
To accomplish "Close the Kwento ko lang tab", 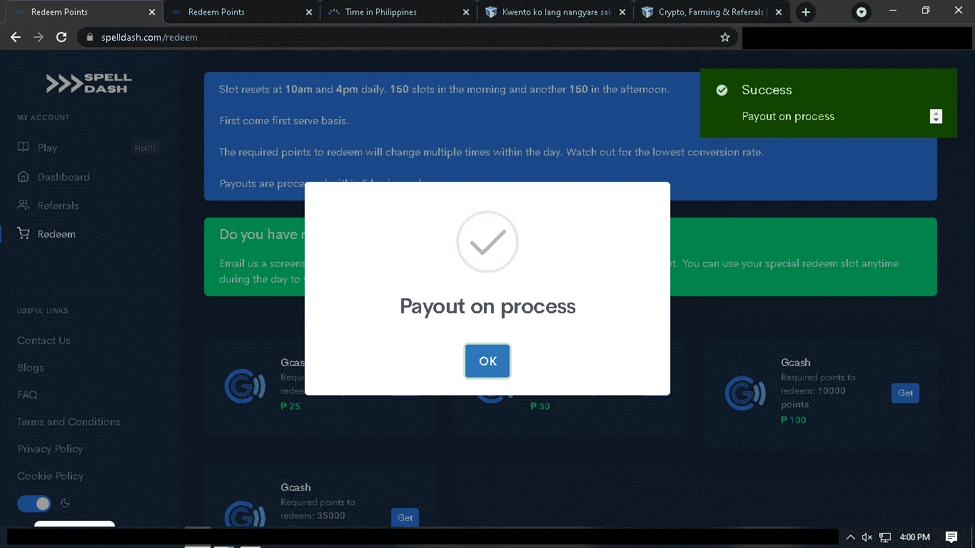I will pos(622,12).
